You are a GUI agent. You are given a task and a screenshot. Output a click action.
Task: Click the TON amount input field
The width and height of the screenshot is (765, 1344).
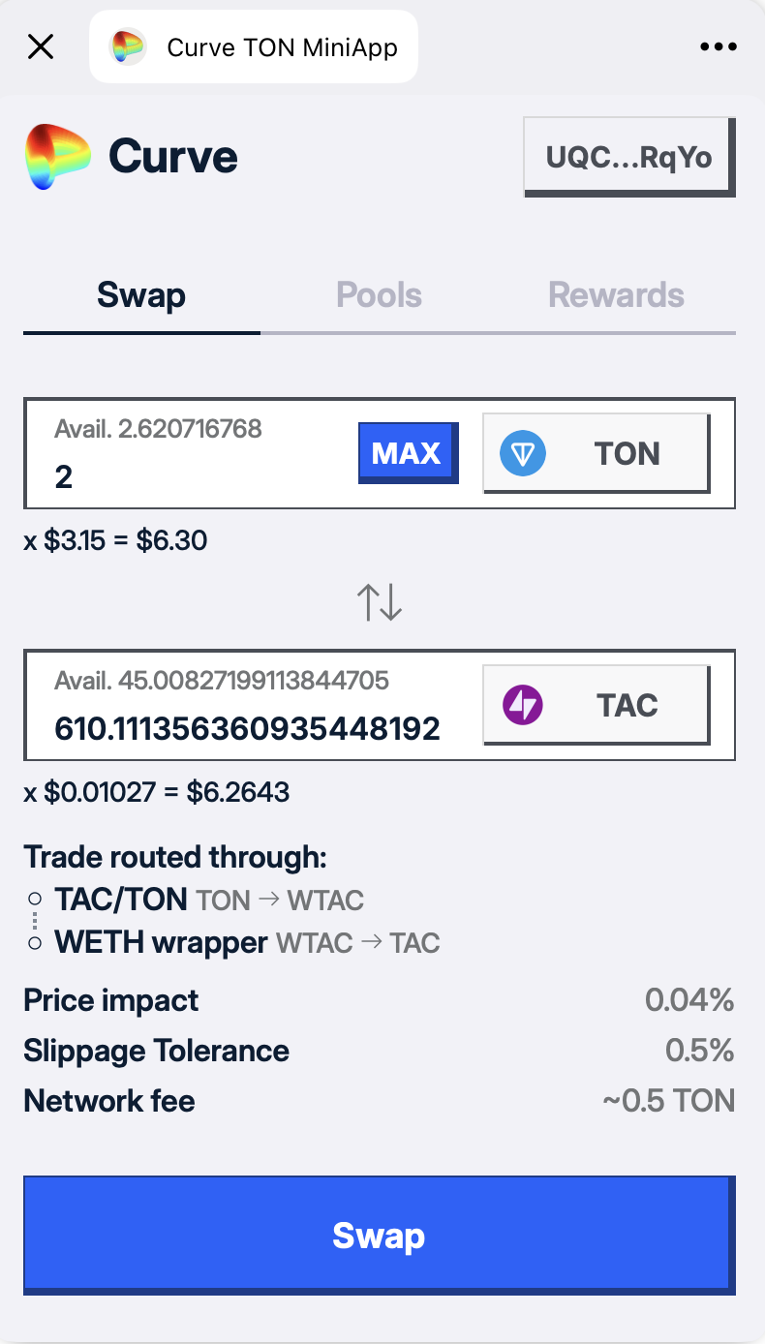tap(194, 477)
